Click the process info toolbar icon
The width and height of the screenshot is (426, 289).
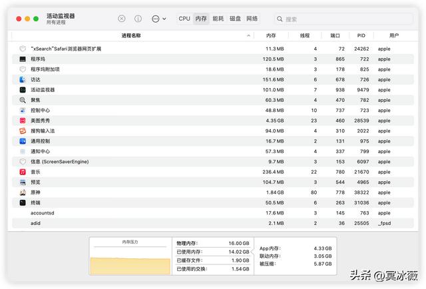click(x=138, y=19)
